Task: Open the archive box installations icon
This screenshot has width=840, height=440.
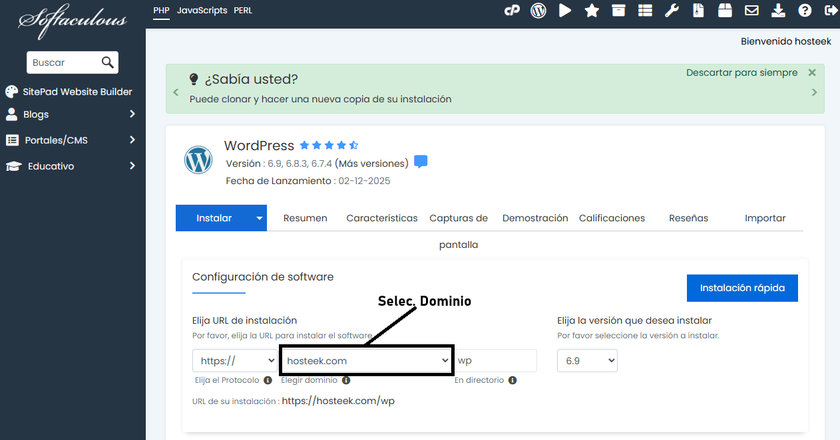Action: (x=618, y=11)
